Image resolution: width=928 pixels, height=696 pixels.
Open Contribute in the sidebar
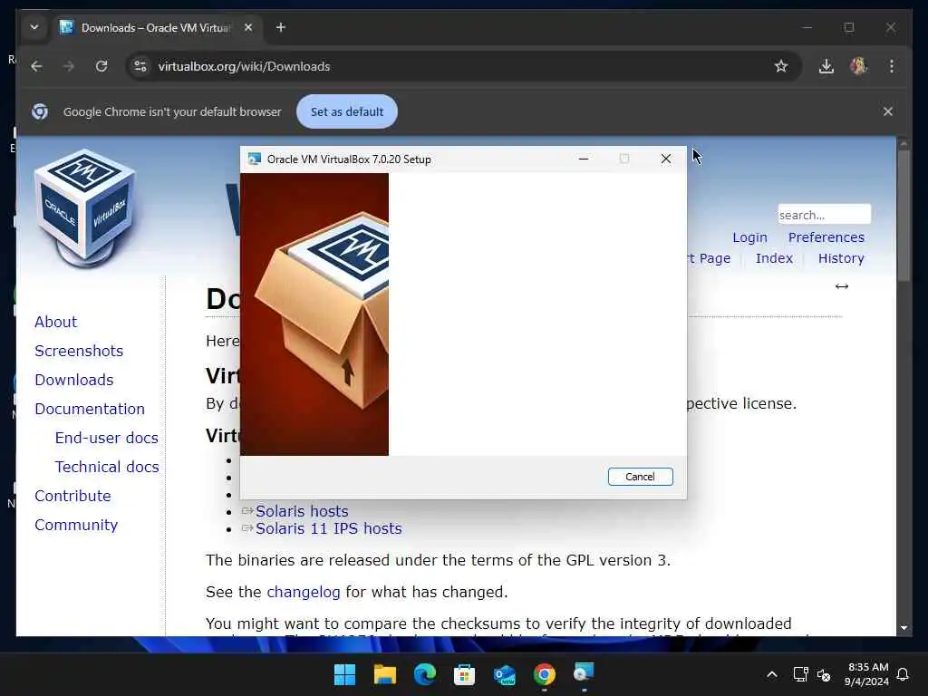72,496
